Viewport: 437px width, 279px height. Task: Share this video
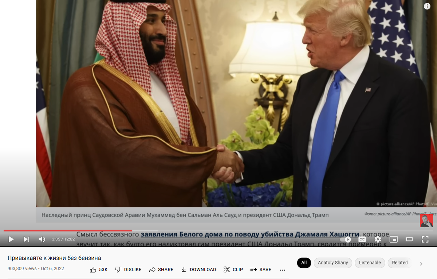(161, 270)
